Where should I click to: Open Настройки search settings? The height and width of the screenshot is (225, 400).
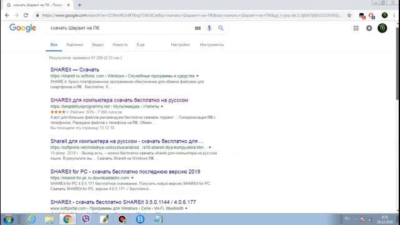pos(181,44)
